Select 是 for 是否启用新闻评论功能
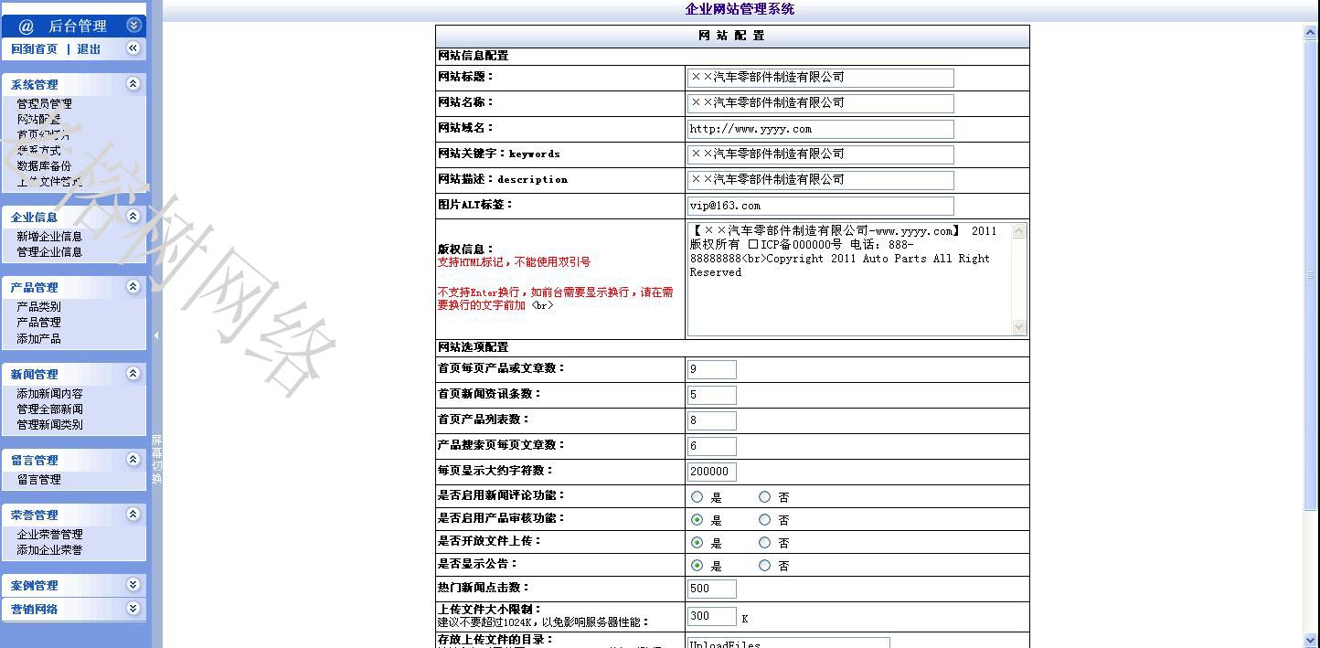Image resolution: width=1320 pixels, height=648 pixels. 697,497
